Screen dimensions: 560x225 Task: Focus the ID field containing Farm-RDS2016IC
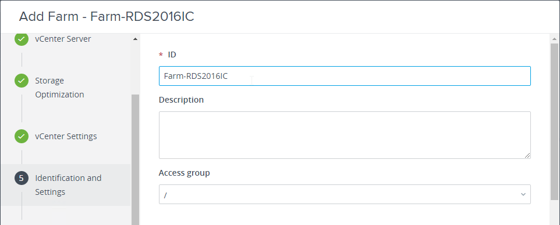pyautogui.click(x=345, y=76)
